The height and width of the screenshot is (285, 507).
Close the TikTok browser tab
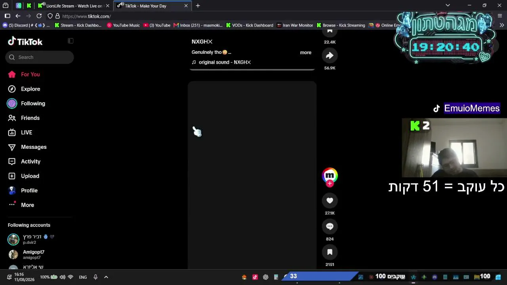tap(186, 6)
